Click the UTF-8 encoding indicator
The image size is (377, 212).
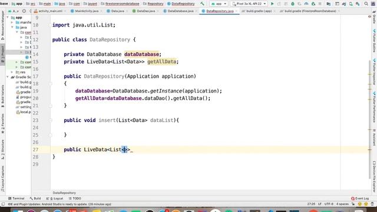coord(329,204)
